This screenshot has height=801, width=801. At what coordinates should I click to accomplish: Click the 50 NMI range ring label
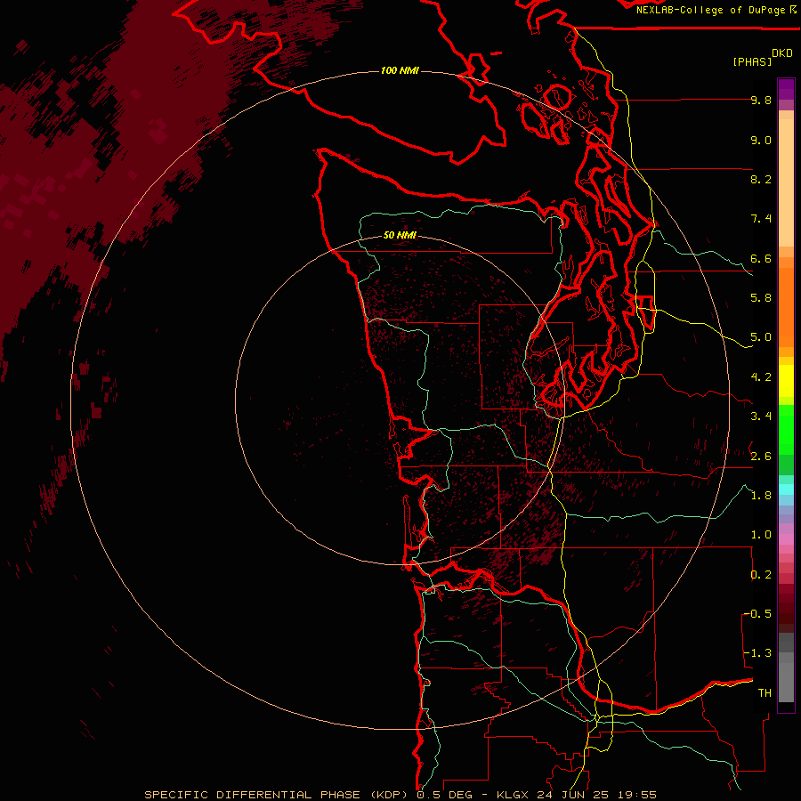coord(400,235)
